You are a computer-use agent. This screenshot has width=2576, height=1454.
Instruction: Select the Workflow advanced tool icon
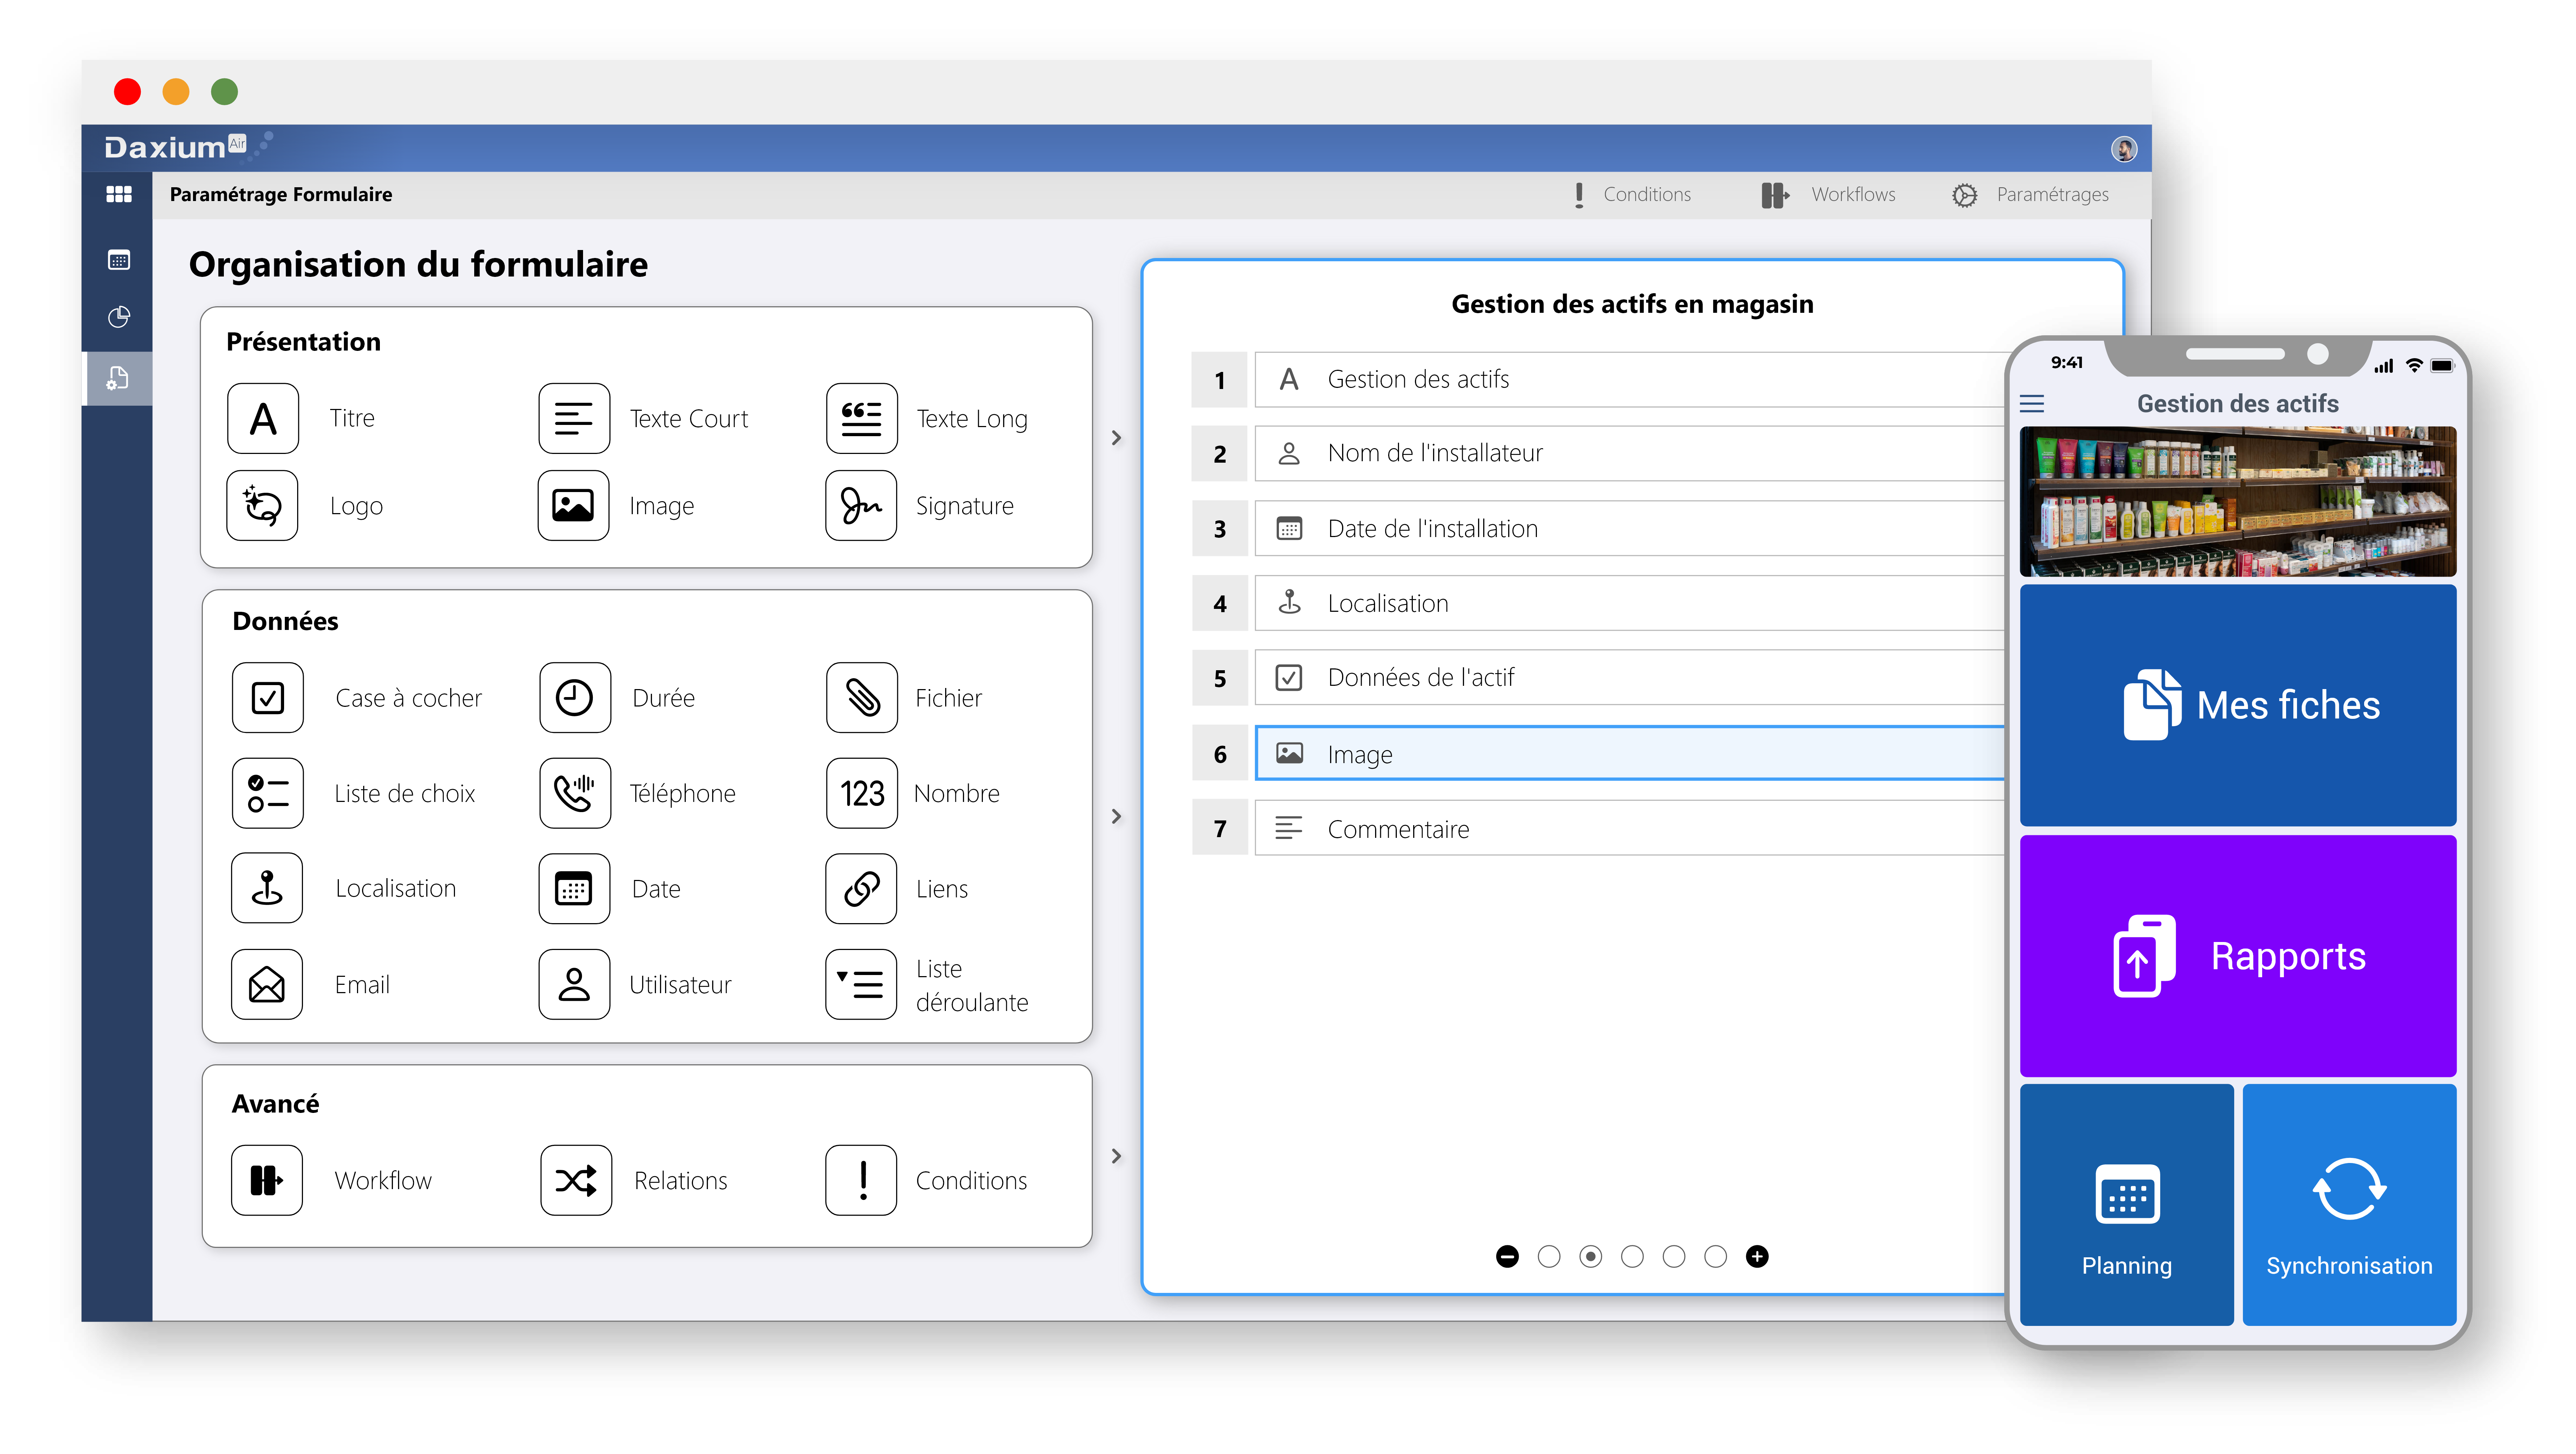point(267,1178)
